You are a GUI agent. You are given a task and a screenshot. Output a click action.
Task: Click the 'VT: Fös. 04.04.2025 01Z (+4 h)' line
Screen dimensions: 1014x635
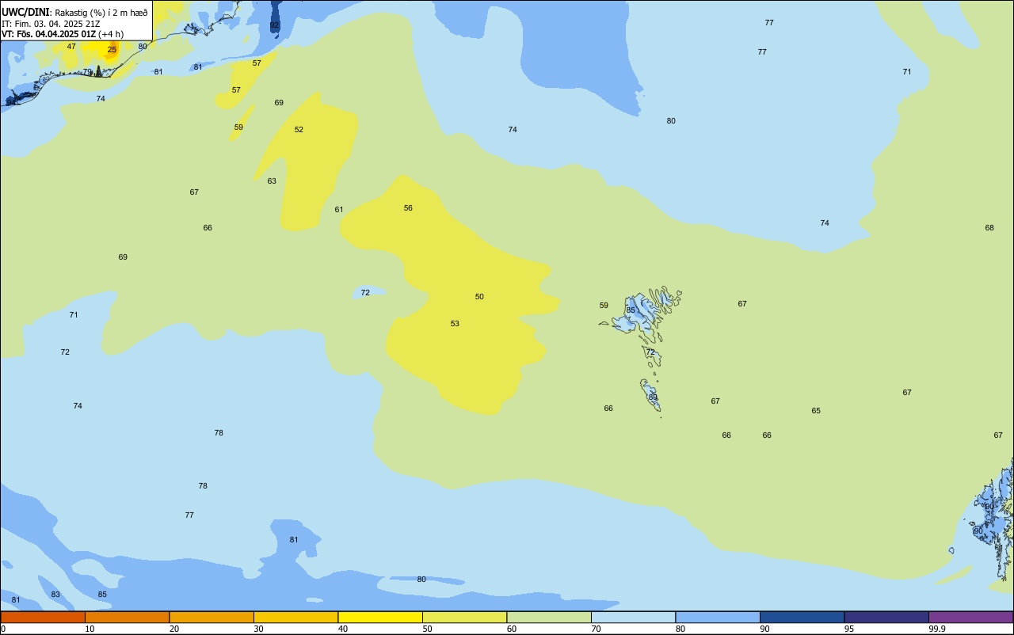click(63, 34)
